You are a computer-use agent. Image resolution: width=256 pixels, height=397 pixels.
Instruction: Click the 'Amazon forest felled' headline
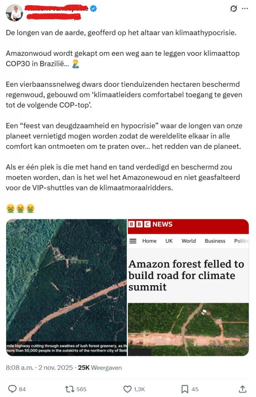coord(186,276)
